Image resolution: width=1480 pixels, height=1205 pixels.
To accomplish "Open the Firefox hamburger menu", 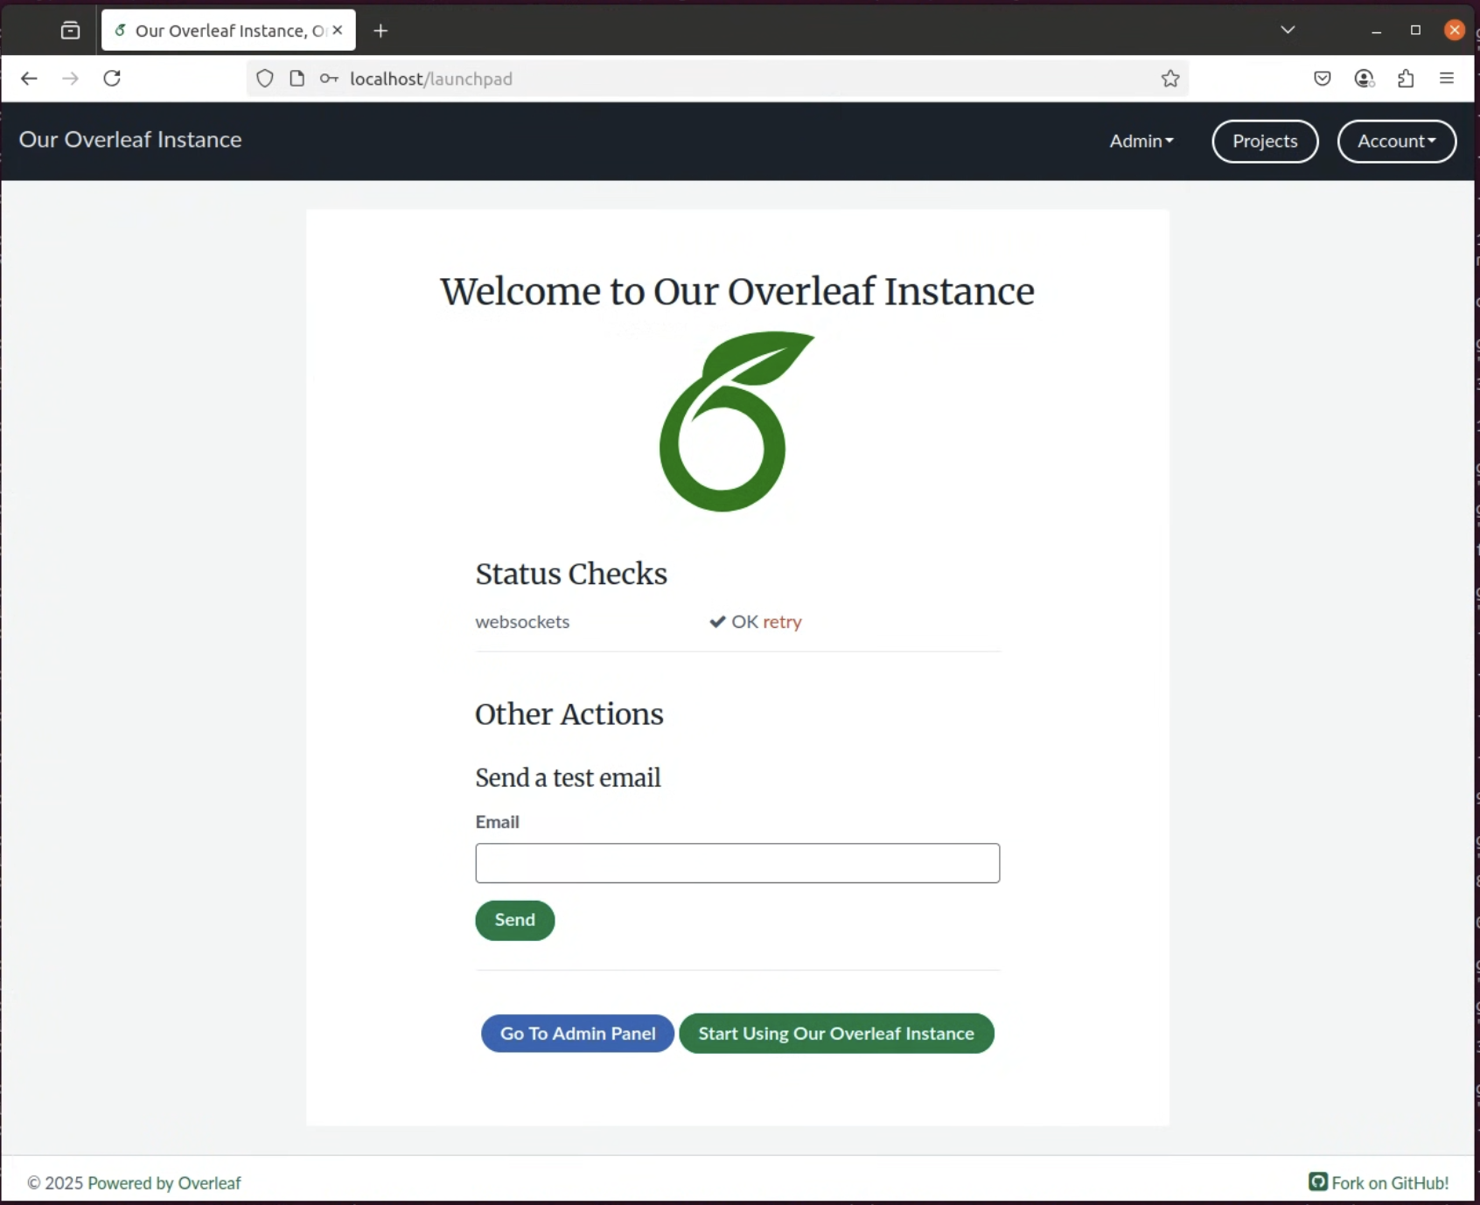I will [1447, 79].
